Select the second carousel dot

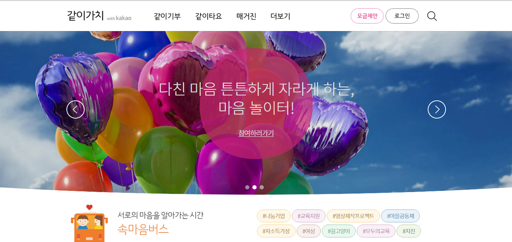pos(254,187)
